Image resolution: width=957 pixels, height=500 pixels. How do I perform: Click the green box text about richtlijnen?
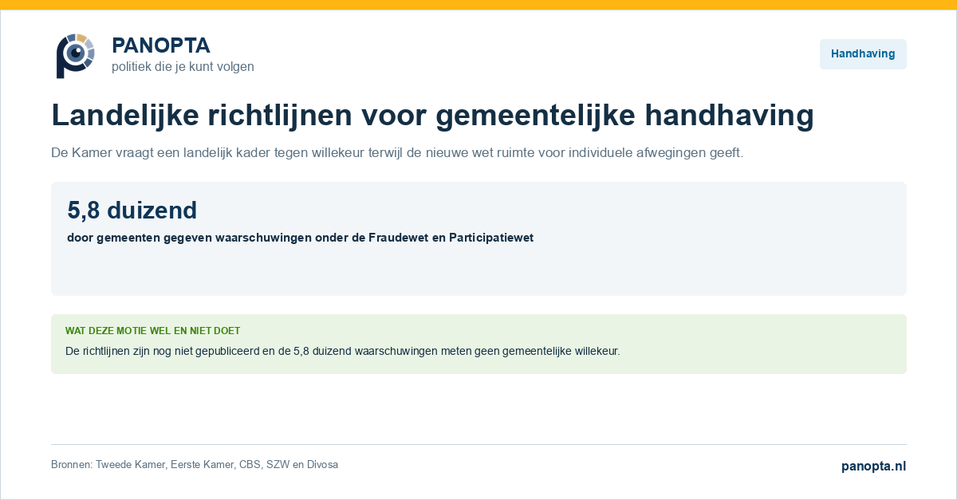[x=342, y=351]
